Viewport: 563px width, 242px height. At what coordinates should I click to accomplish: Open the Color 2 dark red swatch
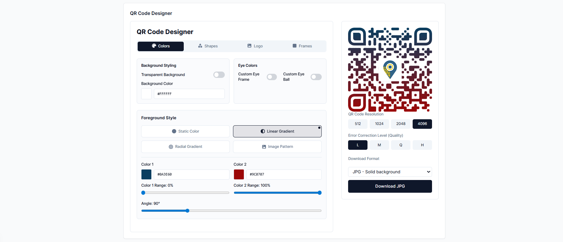click(239, 175)
